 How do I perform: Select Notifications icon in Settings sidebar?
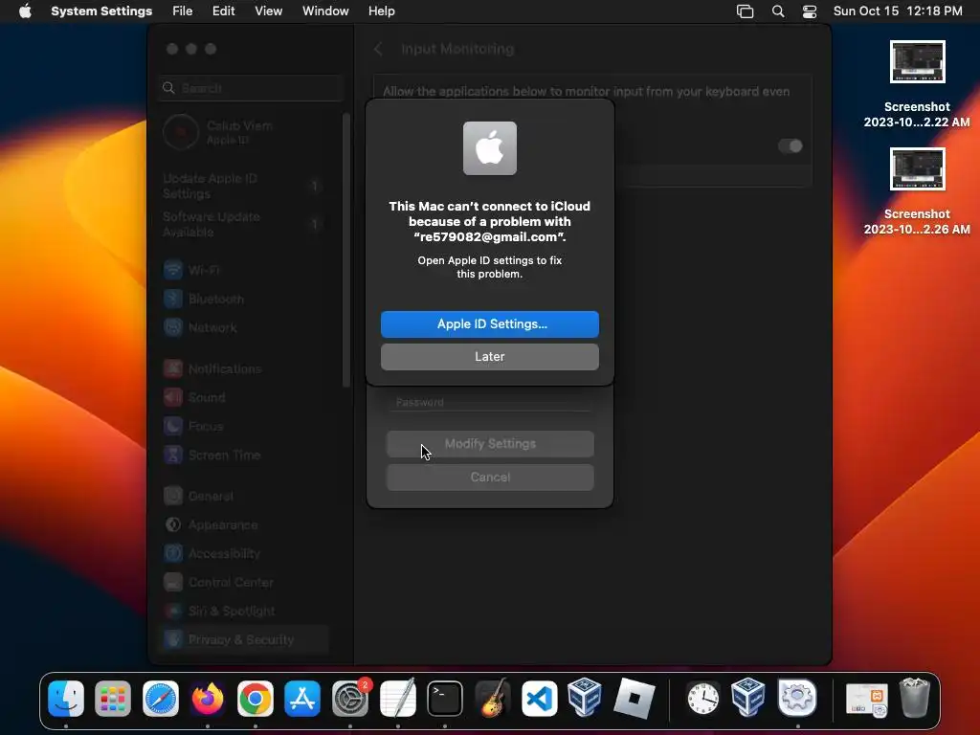173,368
